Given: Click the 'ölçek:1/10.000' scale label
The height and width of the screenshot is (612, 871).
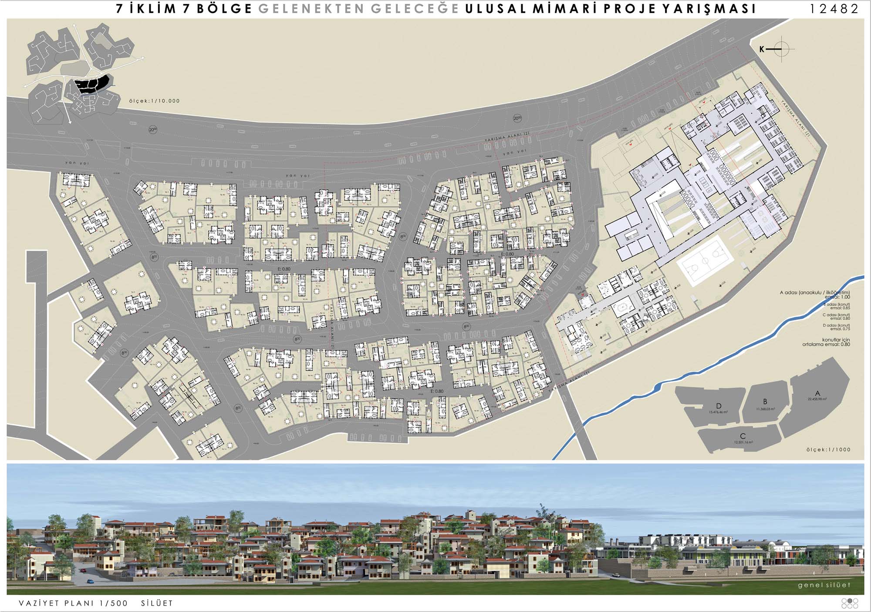Looking at the screenshot, I should (154, 101).
